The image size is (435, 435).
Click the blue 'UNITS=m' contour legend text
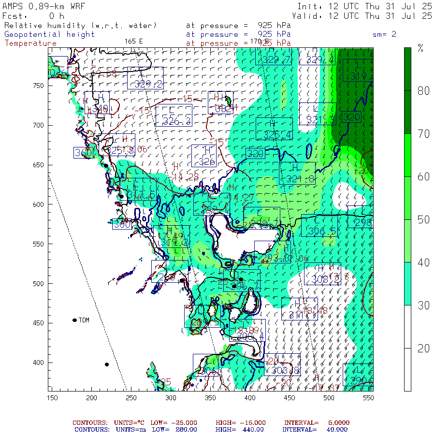tap(131, 430)
